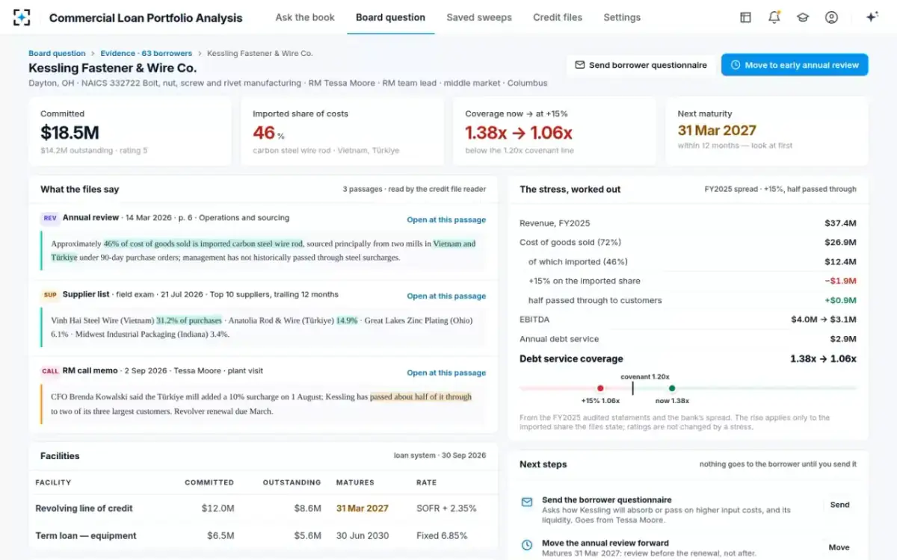The height and width of the screenshot is (560, 897).
Task: Open the Supplier list passage link
Action: 446,296
